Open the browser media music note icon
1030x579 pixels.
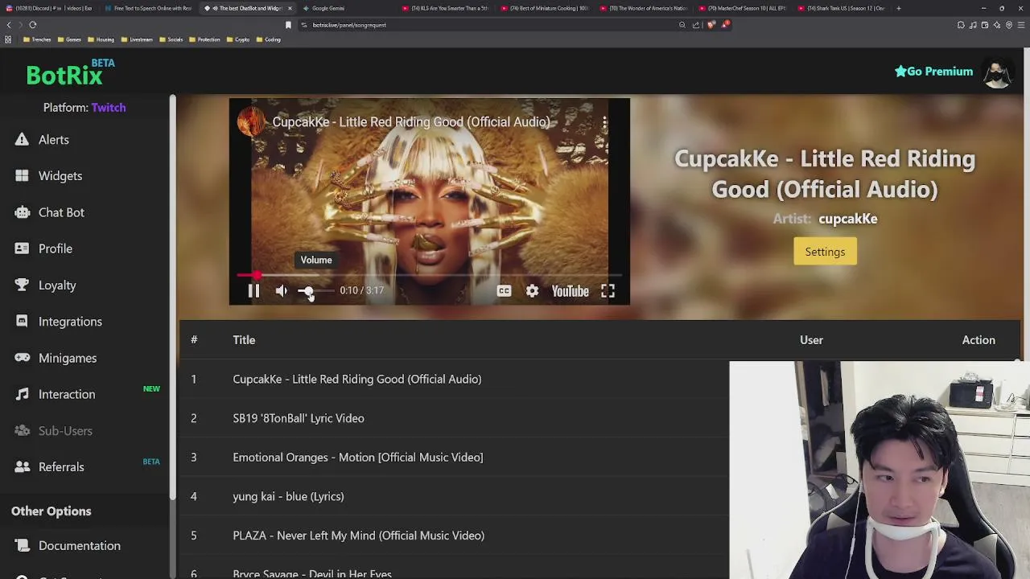973,25
